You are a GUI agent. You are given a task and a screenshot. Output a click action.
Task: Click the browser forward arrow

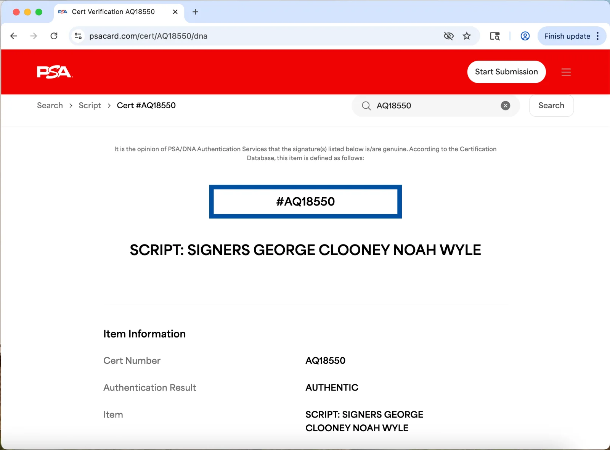[34, 36]
